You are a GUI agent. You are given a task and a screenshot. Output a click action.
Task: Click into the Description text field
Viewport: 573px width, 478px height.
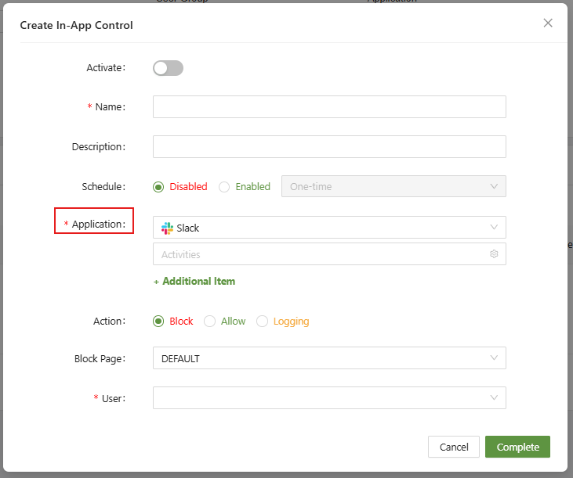pyautogui.click(x=329, y=146)
